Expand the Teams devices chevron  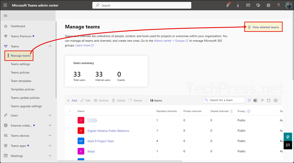pyautogui.click(x=50, y=136)
